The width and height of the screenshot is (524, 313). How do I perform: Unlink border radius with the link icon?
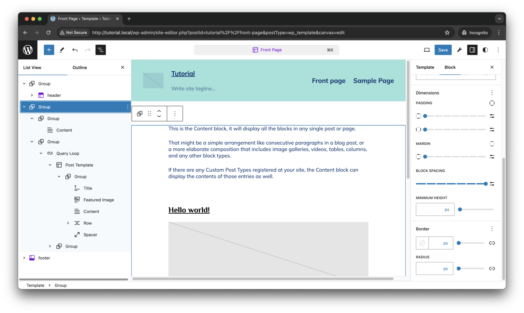coord(492,268)
